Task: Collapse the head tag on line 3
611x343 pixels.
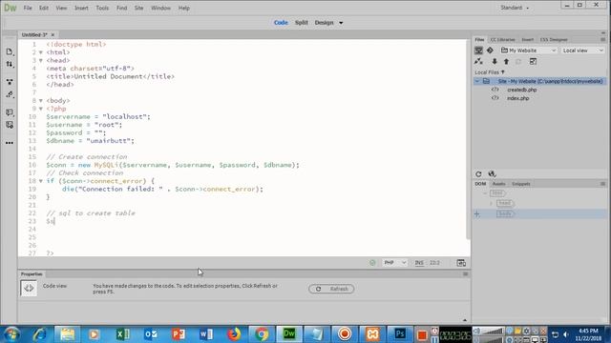Action: pos(41,61)
